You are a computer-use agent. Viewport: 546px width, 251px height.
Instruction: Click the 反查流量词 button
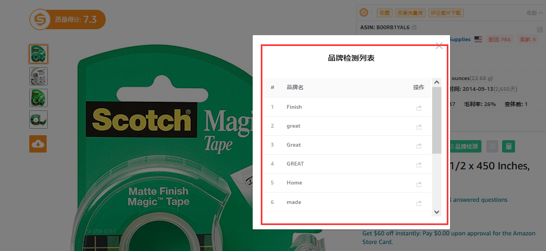410,13
